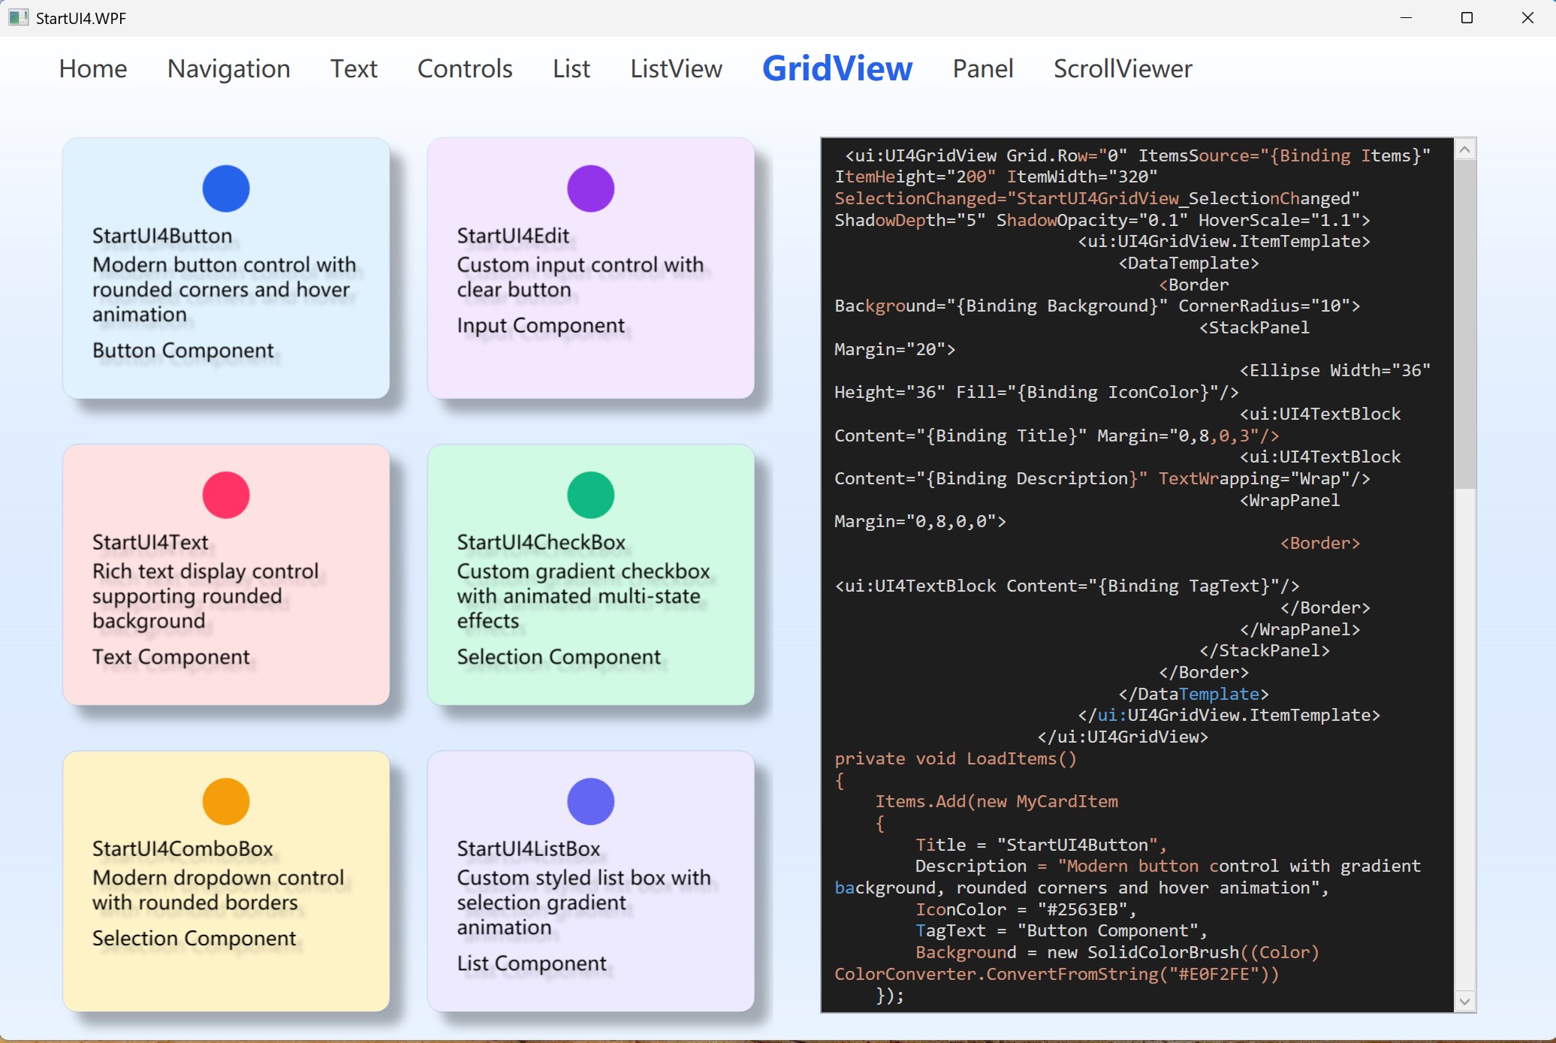
Task: Click the purple circle icon on StartUI4Edit card
Action: (591, 188)
